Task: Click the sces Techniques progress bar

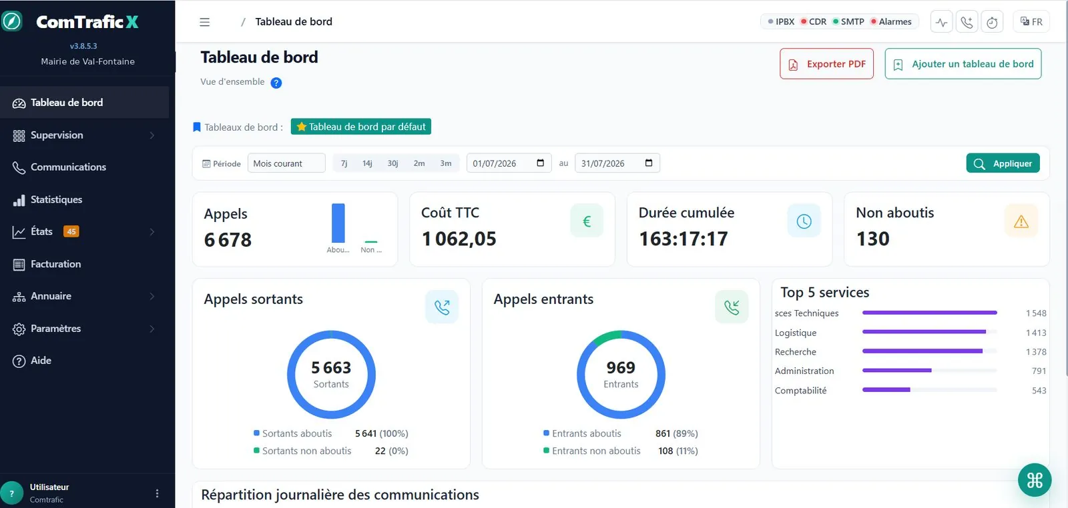Action: (929, 313)
